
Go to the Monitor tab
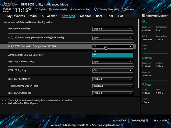(85, 16)
